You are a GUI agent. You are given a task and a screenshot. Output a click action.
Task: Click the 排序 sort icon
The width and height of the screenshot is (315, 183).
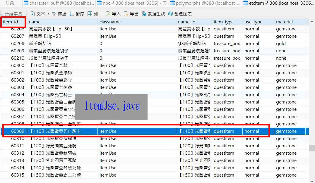coord(72,14)
